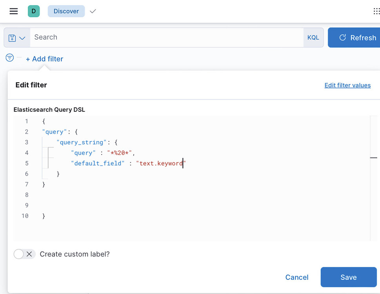Select the Discover breadcrumb badge
Viewport: 380px width, 294px height.
(x=66, y=11)
